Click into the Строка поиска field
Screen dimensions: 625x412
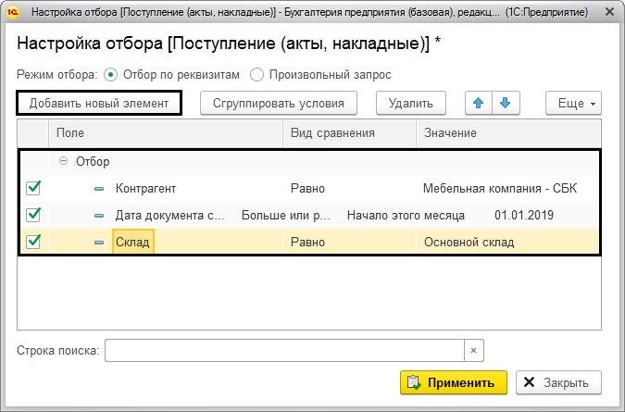283,351
